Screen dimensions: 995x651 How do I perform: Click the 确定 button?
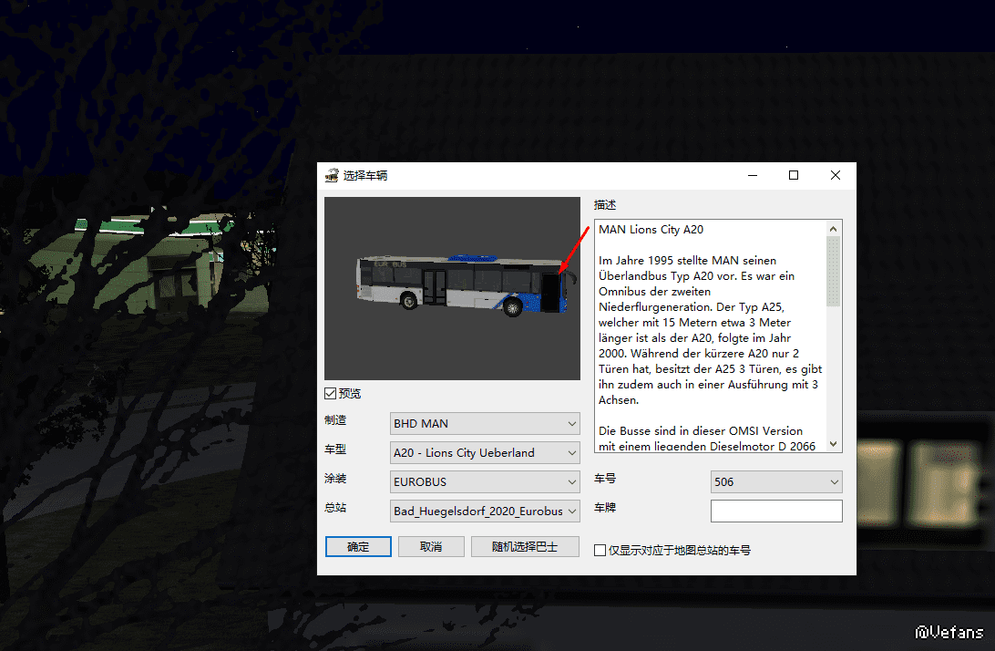pyautogui.click(x=358, y=547)
